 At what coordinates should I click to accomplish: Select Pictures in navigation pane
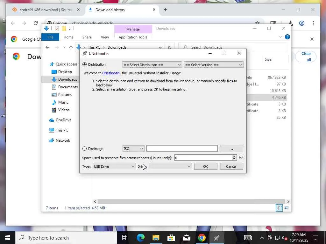tap(61, 95)
